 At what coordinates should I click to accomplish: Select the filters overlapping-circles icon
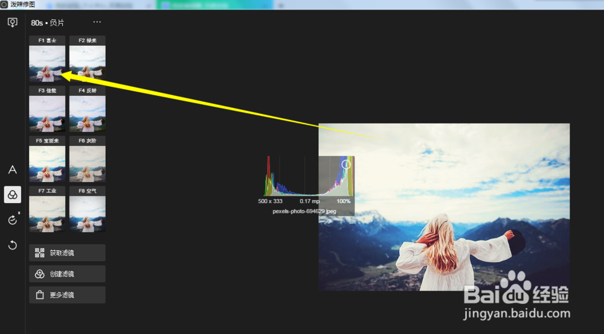click(x=12, y=195)
